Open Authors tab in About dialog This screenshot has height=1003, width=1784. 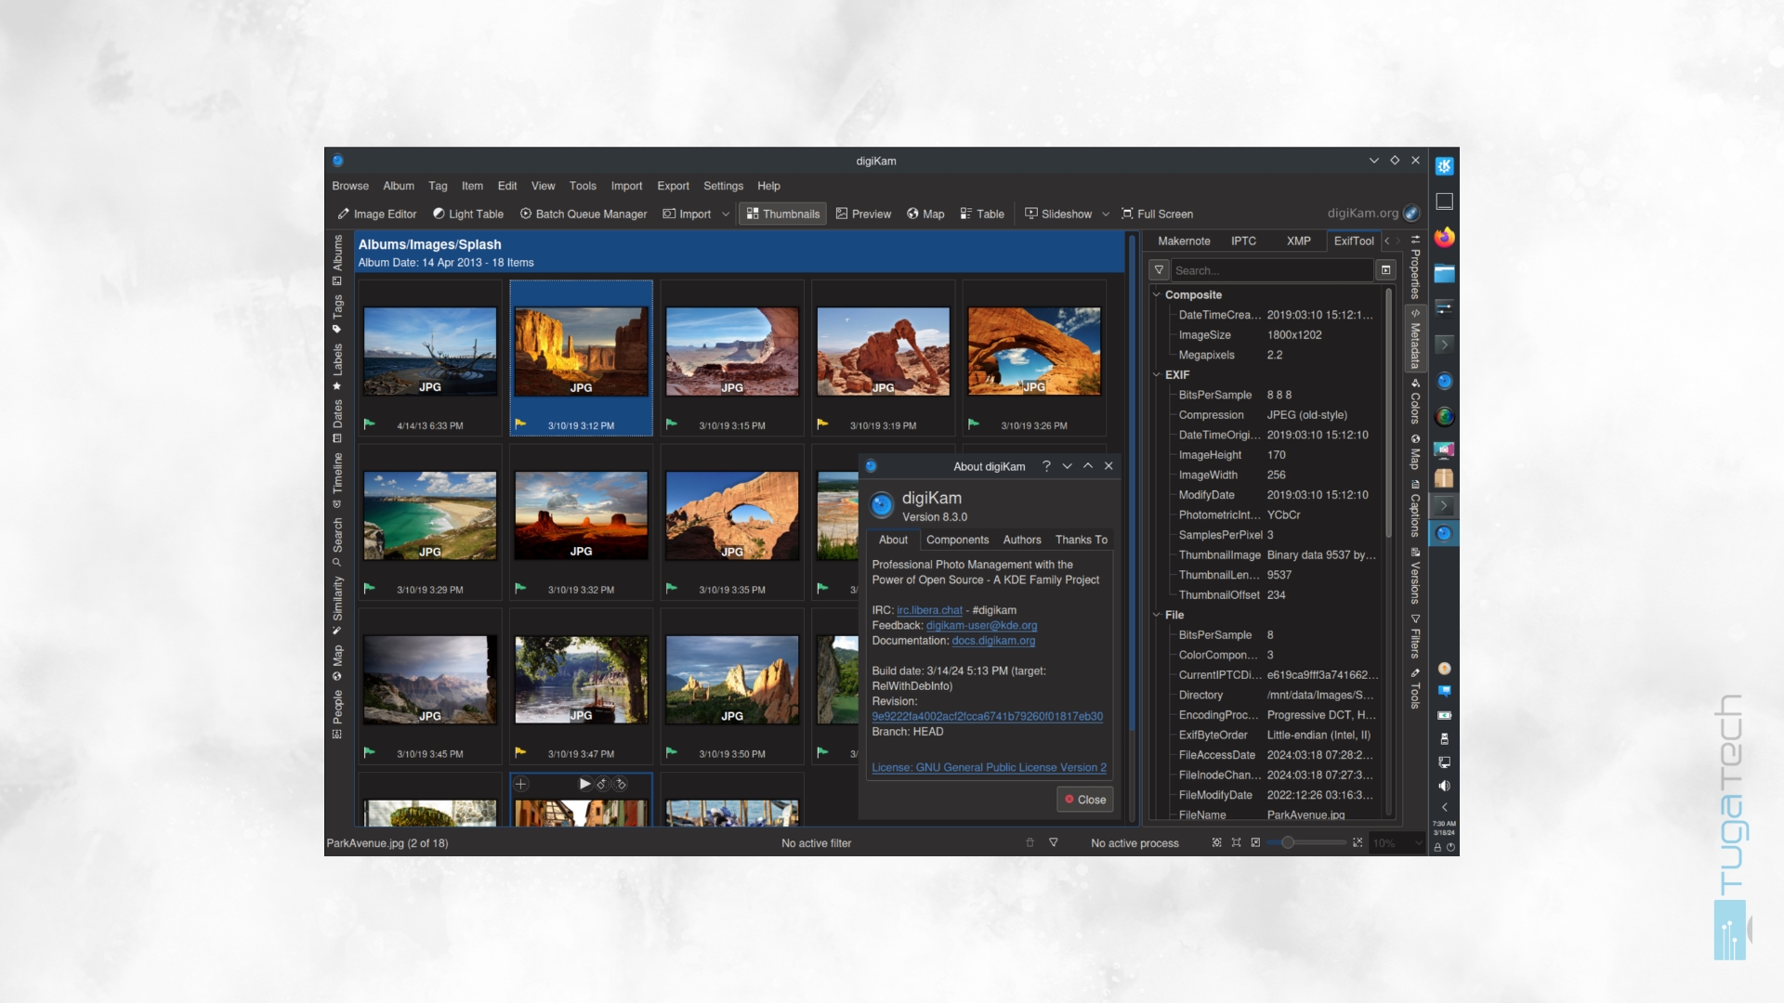point(1021,540)
